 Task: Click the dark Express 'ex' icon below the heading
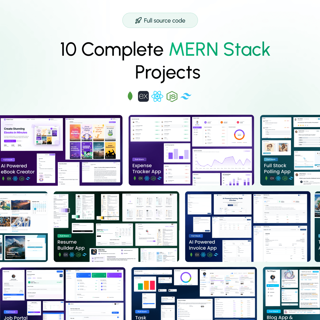pyautogui.click(x=143, y=96)
